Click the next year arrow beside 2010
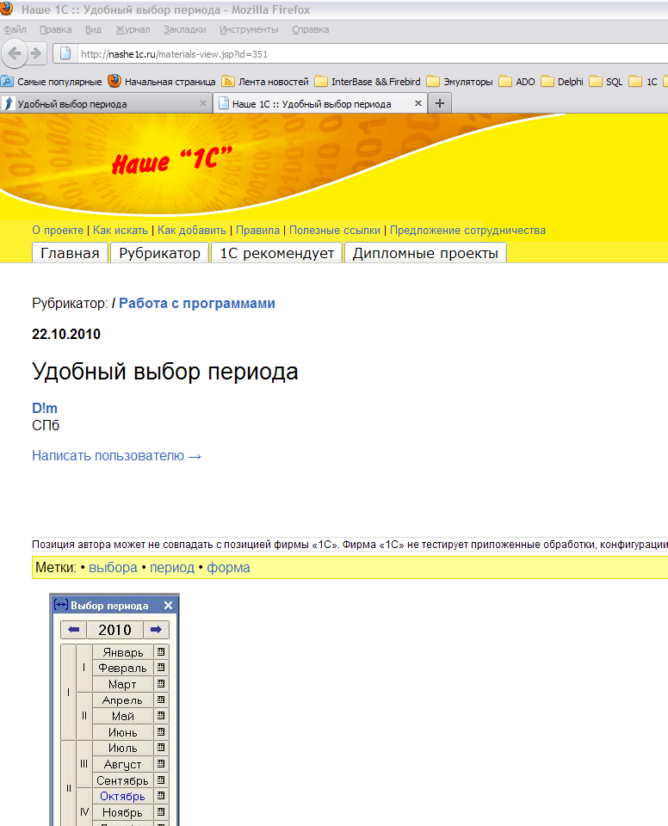The image size is (668, 826). [156, 630]
